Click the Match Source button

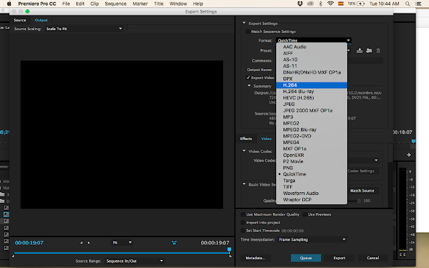pos(362,190)
